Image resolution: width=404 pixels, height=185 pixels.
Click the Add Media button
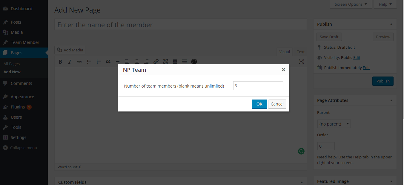pos(70,50)
